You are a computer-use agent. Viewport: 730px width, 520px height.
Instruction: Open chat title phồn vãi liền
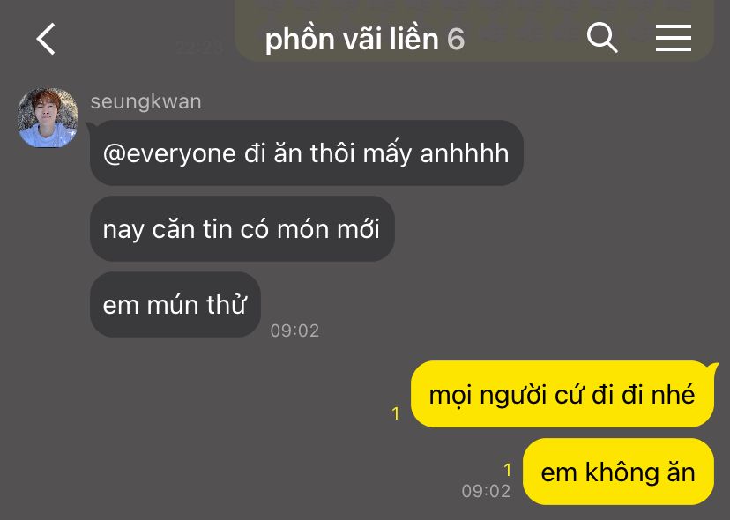click(352, 39)
